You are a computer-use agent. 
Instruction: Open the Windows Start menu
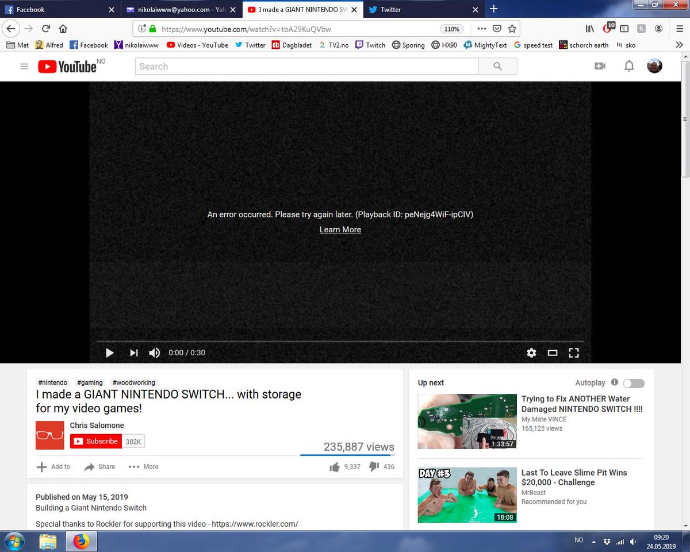point(14,542)
